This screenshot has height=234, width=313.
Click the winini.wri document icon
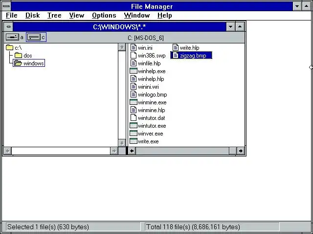point(134,87)
